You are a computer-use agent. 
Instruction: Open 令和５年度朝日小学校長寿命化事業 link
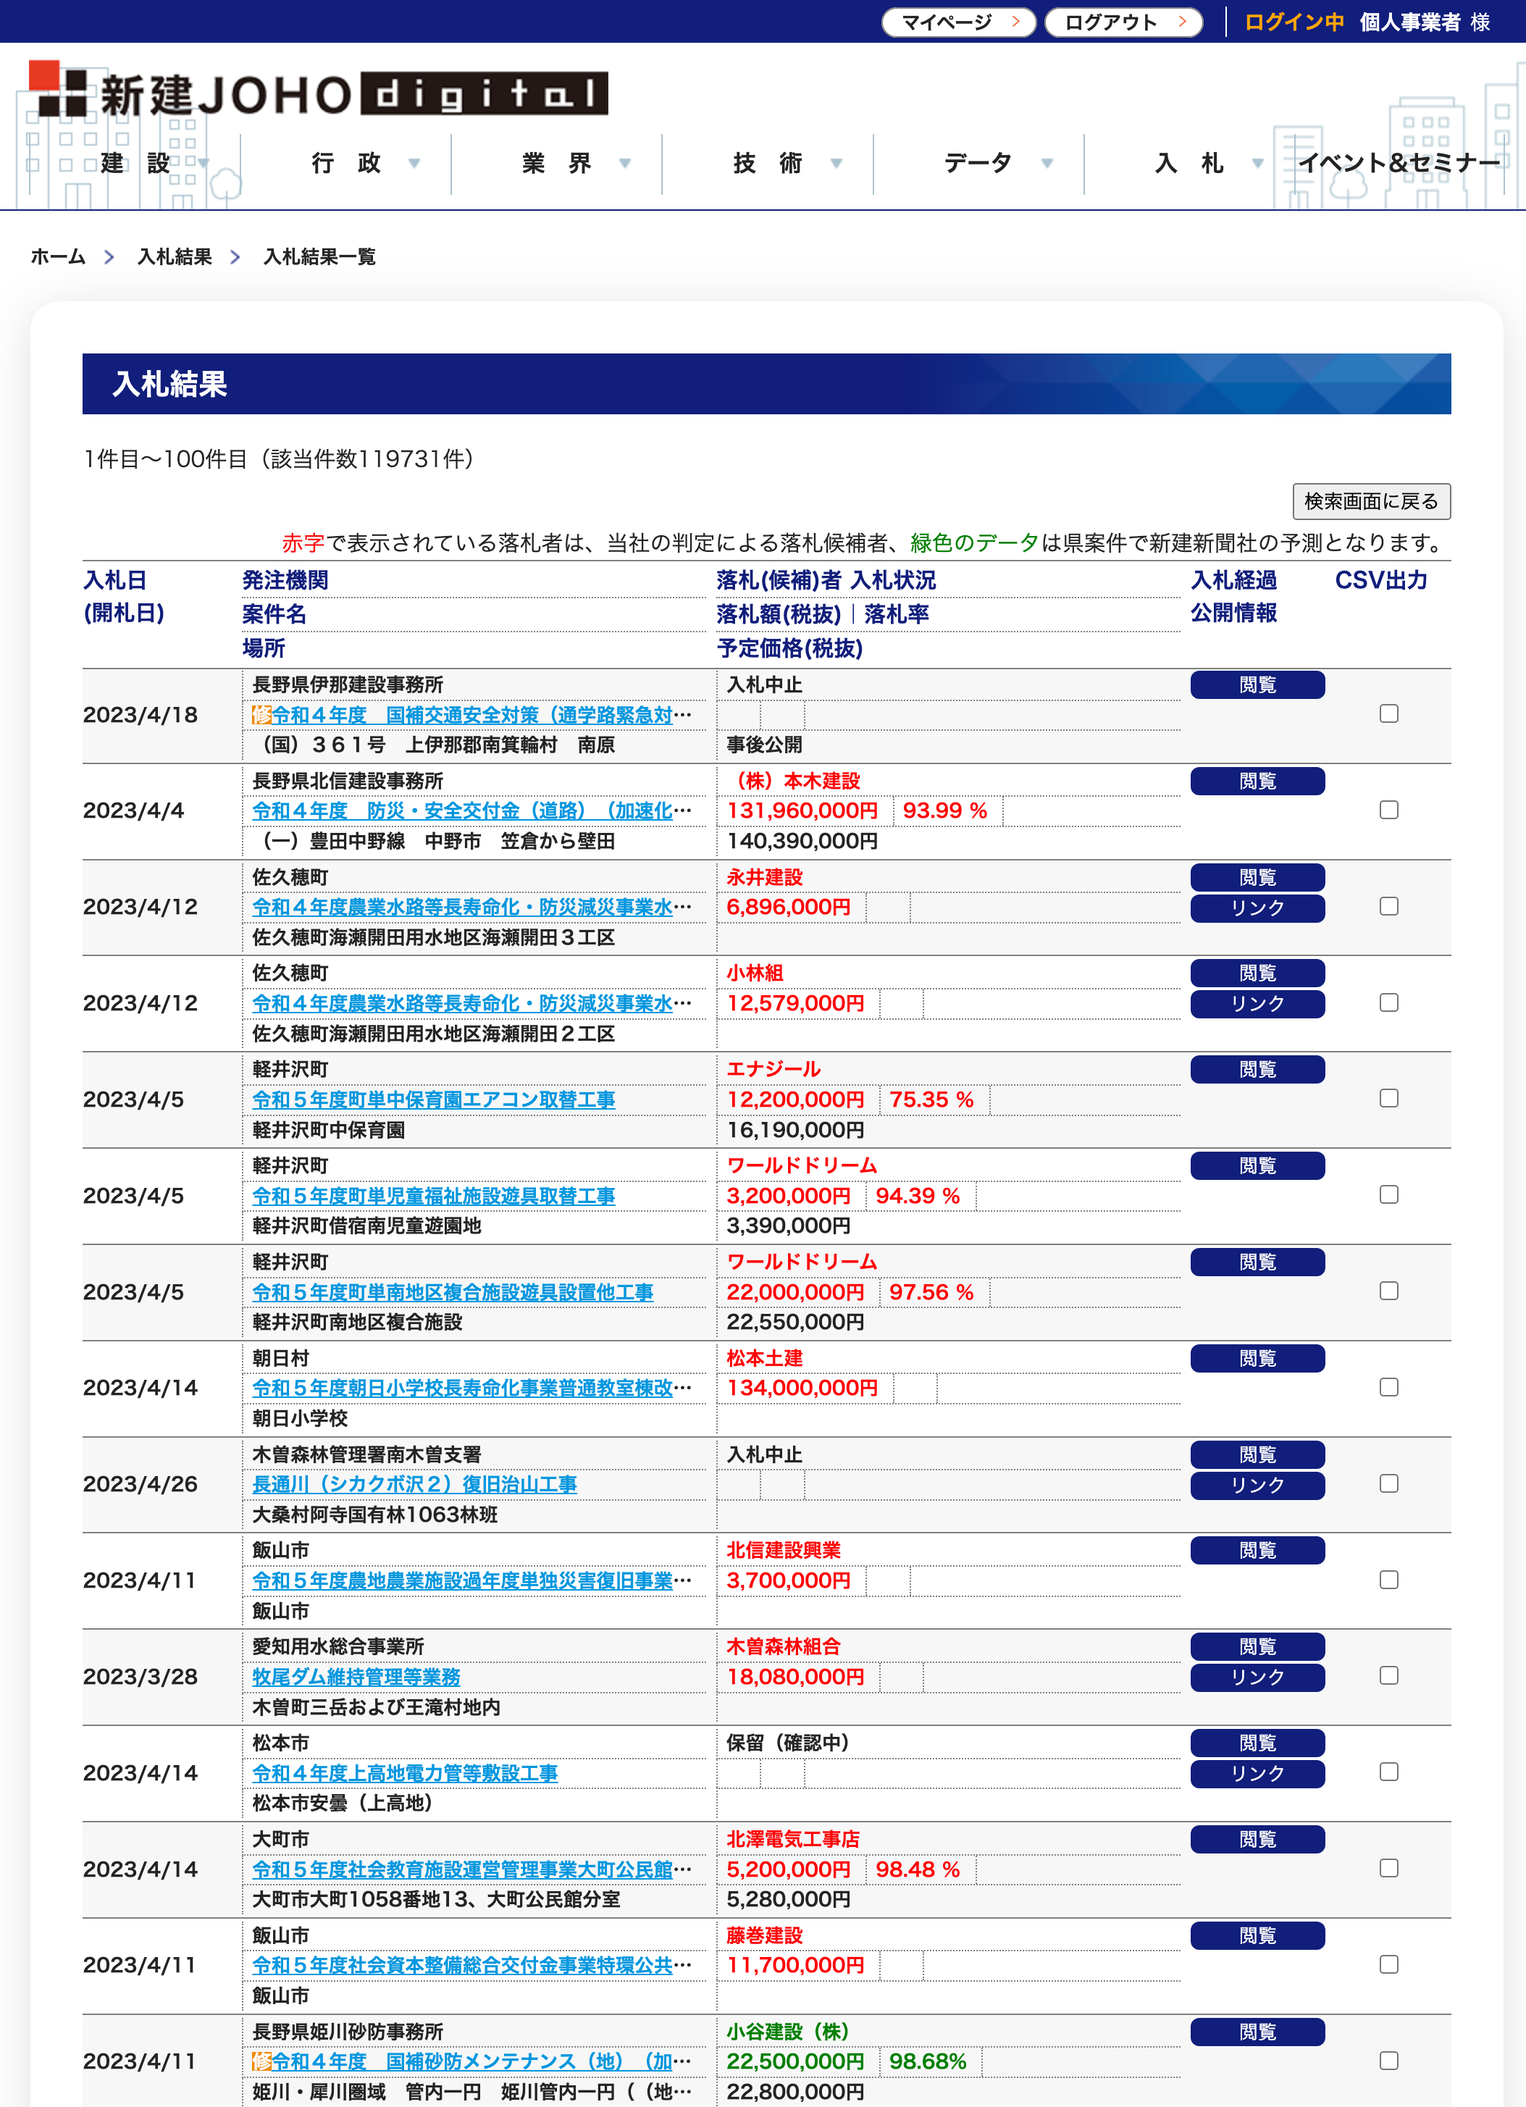click(471, 1388)
